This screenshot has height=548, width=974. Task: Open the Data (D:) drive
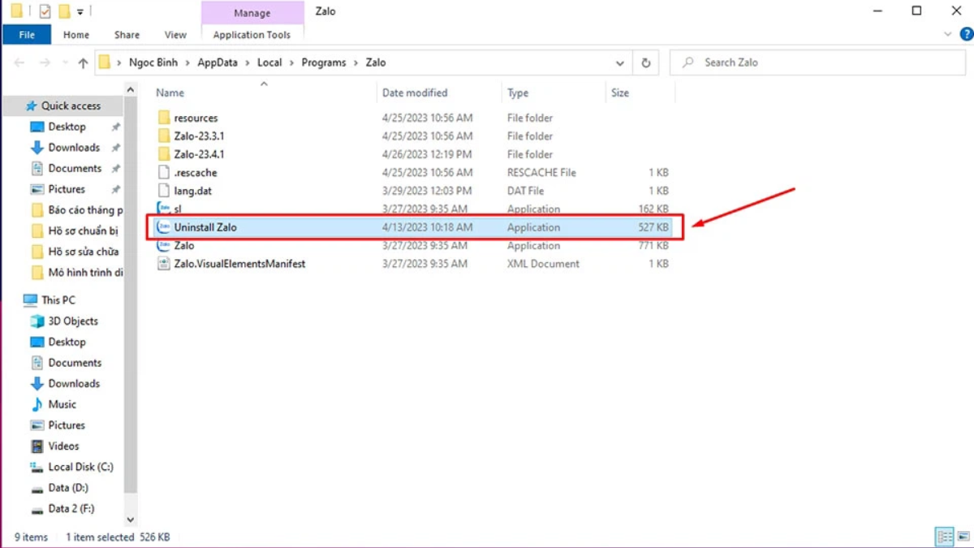(67, 488)
